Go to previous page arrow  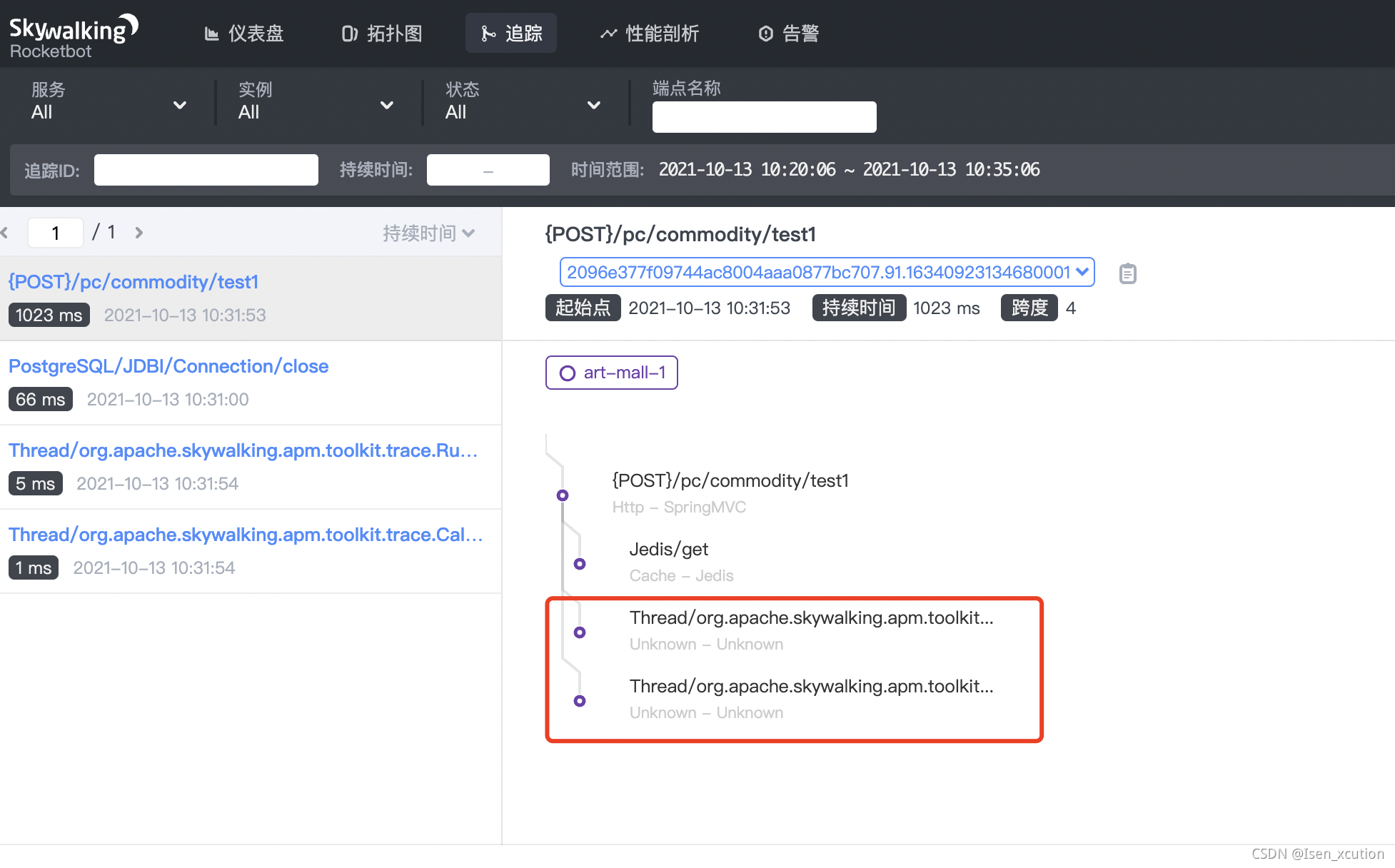[4, 233]
